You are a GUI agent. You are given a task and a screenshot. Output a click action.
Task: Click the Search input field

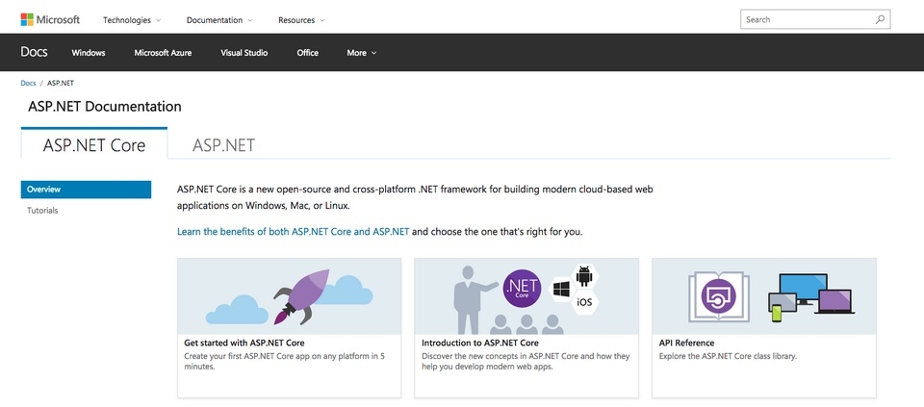pos(807,19)
